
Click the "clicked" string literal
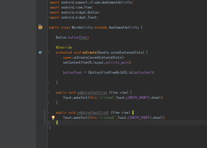[106, 98]
